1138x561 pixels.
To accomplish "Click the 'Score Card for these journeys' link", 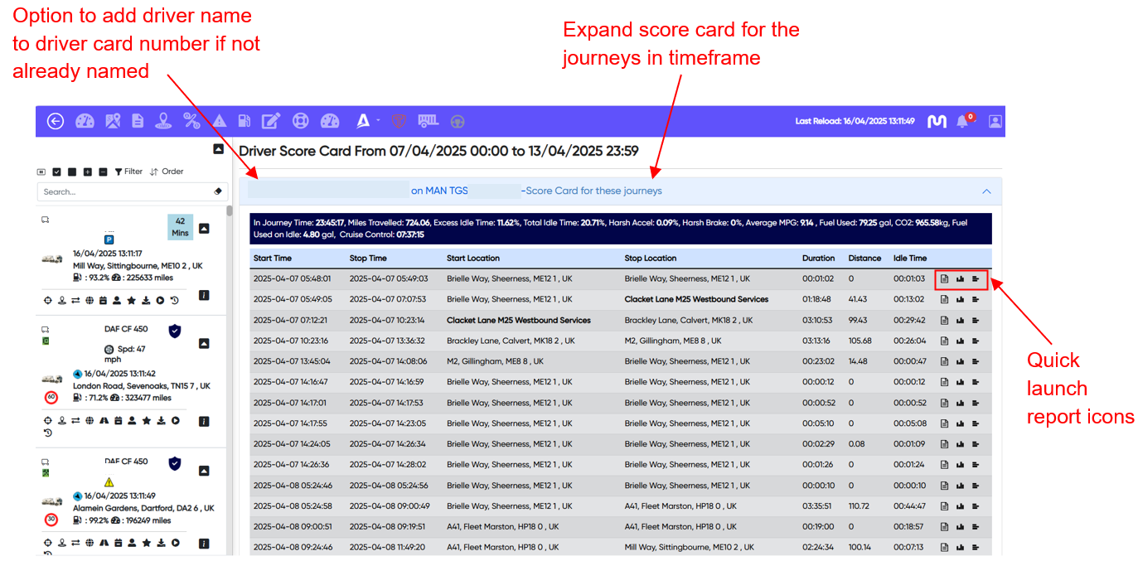I will pos(593,191).
